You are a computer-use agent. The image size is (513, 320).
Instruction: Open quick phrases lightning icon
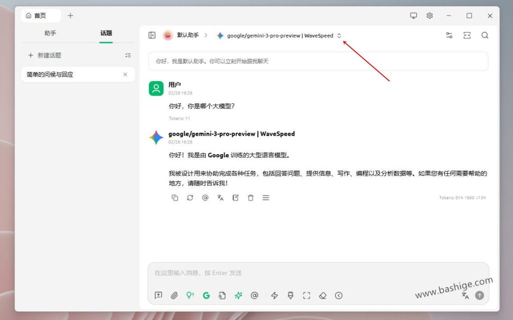point(275,295)
